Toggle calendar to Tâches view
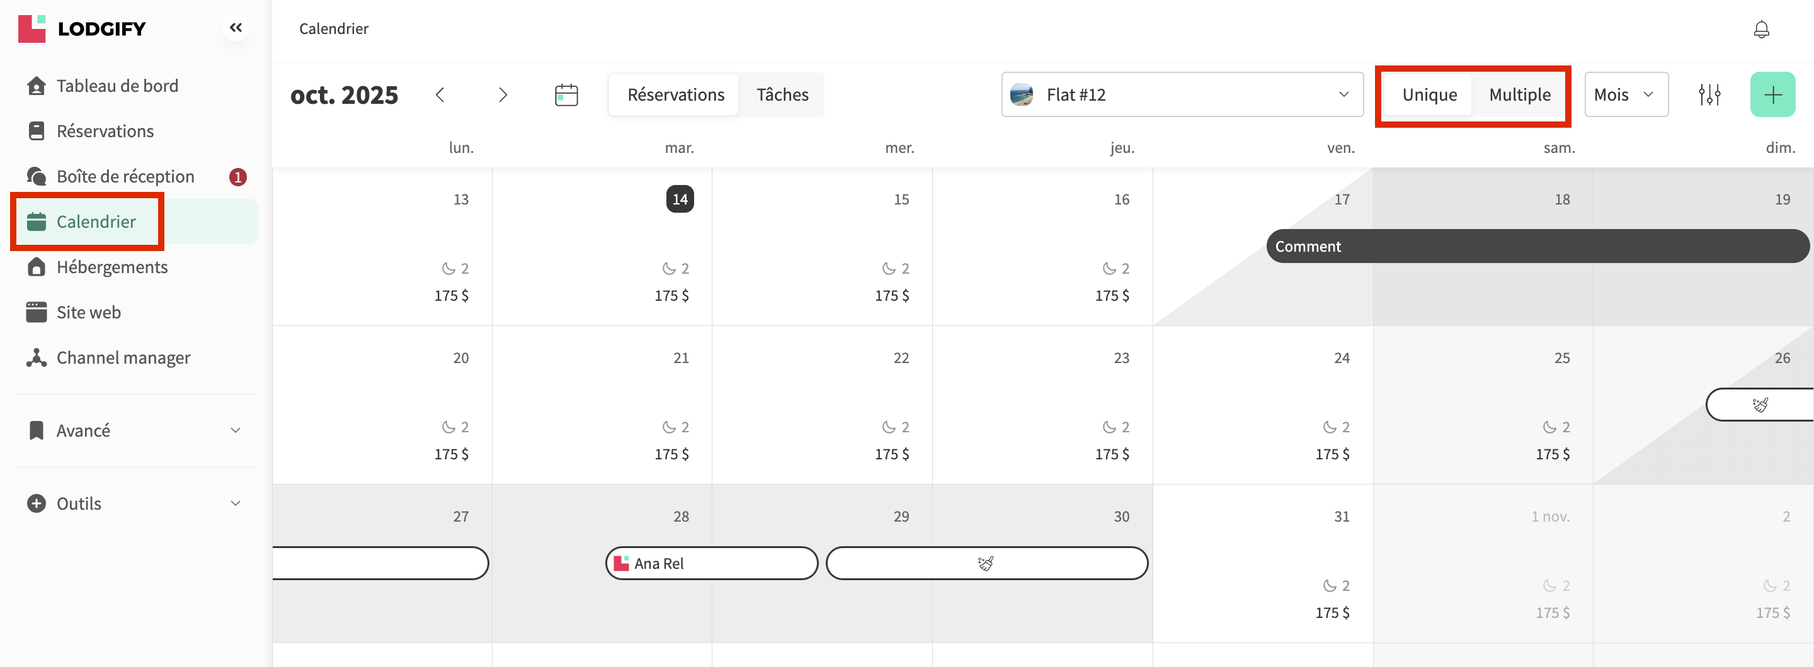The width and height of the screenshot is (1814, 667). (x=782, y=94)
